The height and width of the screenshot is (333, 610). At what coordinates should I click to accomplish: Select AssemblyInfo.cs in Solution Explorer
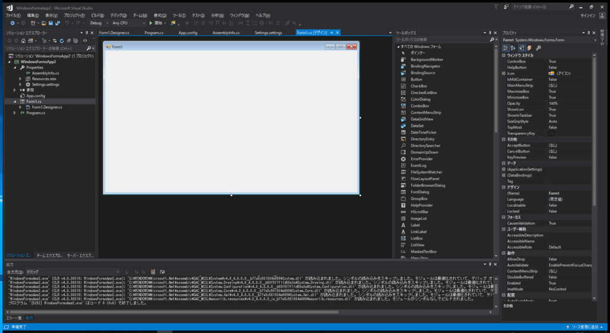pyautogui.click(x=45, y=73)
